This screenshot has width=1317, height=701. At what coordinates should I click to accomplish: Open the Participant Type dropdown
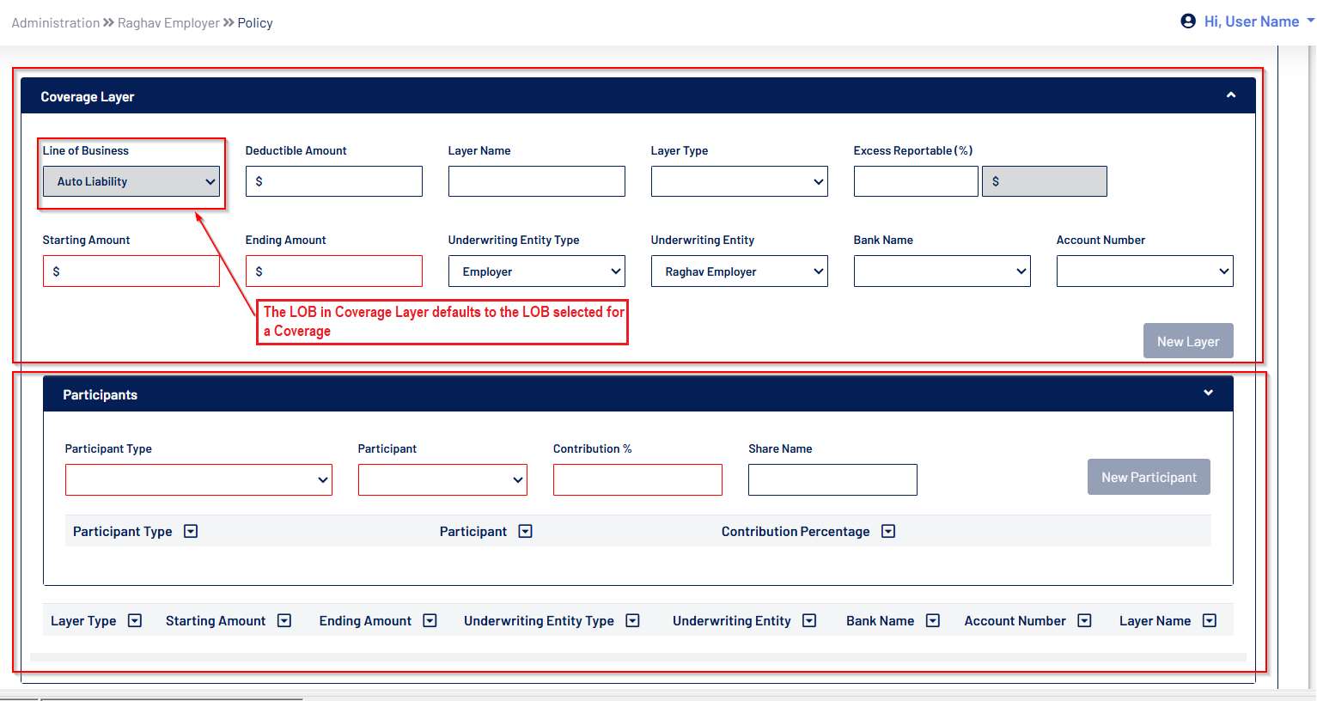[x=198, y=480]
